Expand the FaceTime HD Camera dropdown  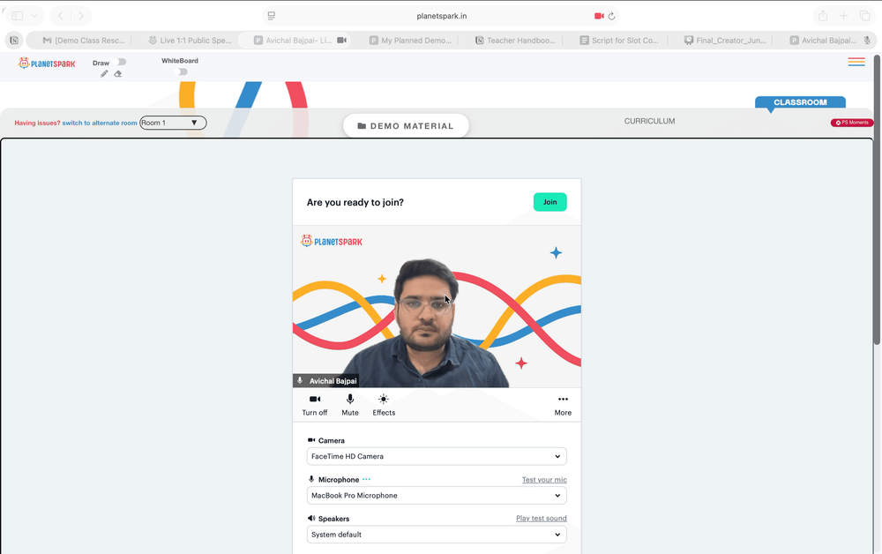[437, 456]
